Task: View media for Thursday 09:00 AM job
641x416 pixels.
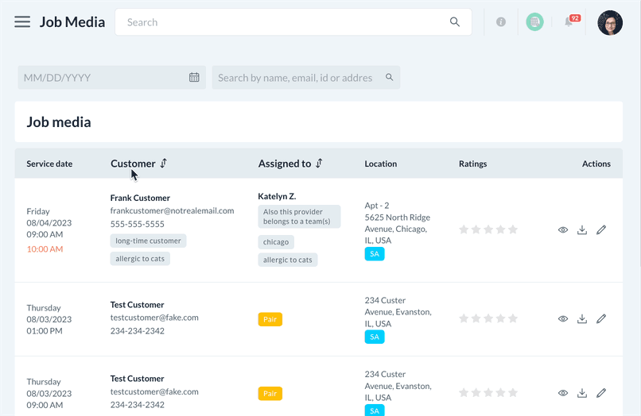Action: (563, 393)
